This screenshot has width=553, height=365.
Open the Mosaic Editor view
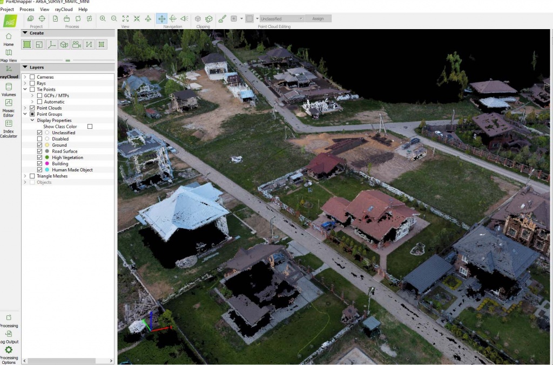click(x=9, y=105)
